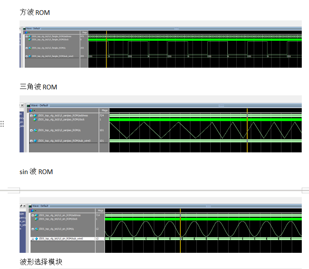The image size is (309, 269).
Task: Click the yellow cursor in triangle waveform
Action: point(247,132)
